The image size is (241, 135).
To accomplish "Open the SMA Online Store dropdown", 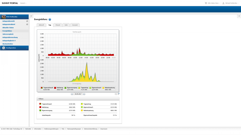I will [214, 3].
